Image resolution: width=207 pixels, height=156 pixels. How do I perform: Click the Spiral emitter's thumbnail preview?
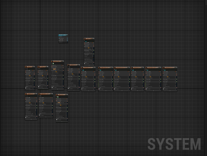coord(86,41)
